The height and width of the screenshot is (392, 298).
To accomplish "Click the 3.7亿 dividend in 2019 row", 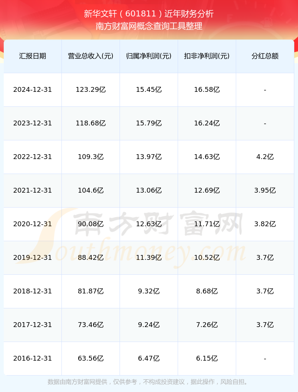I will pos(265,258).
